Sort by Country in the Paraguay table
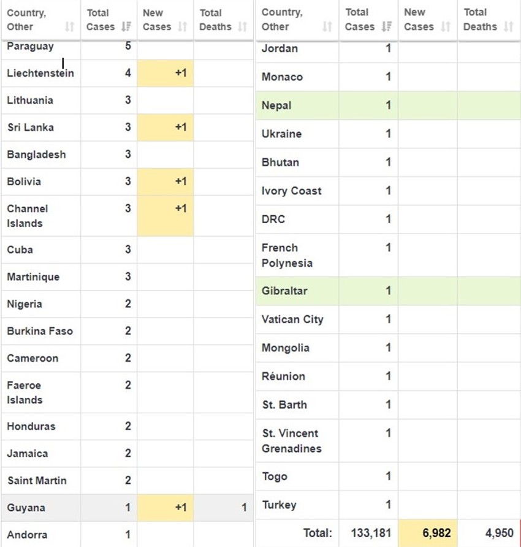 coord(69,27)
